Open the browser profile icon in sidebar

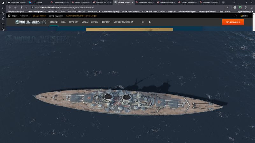coord(3,3)
